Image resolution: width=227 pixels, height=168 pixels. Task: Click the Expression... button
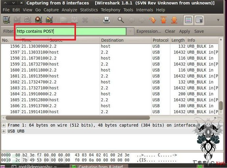[x=149, y=31]
